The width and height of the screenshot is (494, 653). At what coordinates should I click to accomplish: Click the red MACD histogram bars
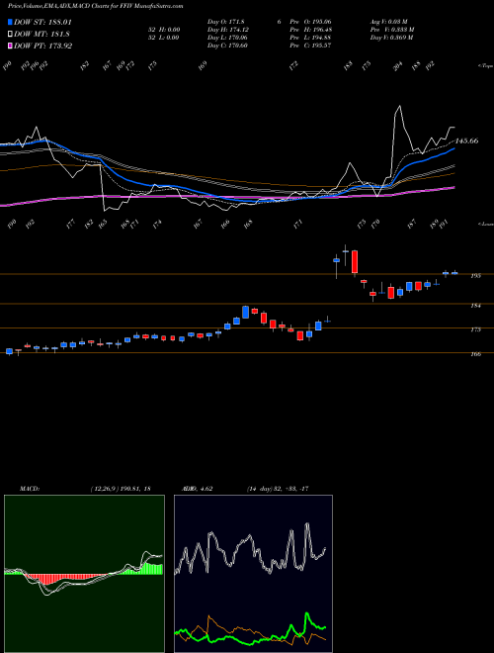pyautogui.click(x=62, y=579)
